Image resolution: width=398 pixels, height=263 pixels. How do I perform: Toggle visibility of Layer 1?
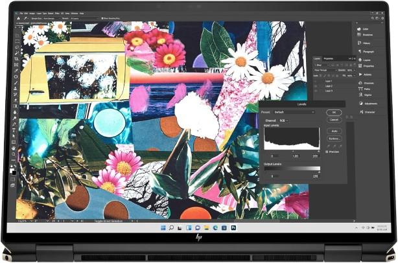point(316,81)
